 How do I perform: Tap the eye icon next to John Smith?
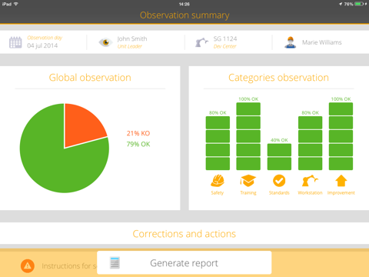coord(105,42)
